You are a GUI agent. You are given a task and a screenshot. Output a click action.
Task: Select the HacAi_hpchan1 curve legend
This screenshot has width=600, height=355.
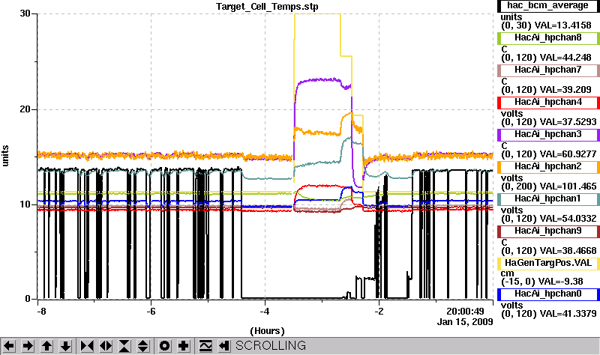coord(548,198)
